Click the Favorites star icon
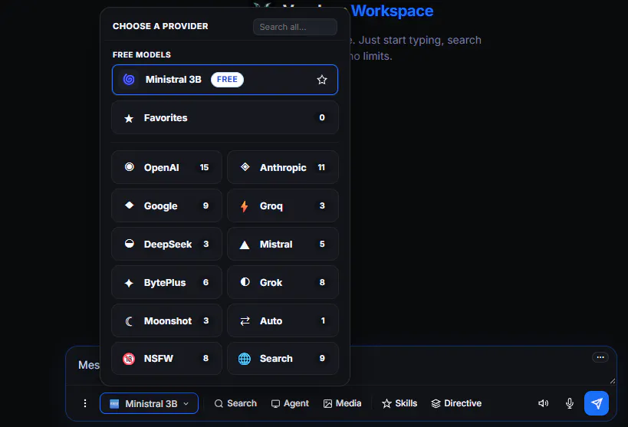 point(129,118)
